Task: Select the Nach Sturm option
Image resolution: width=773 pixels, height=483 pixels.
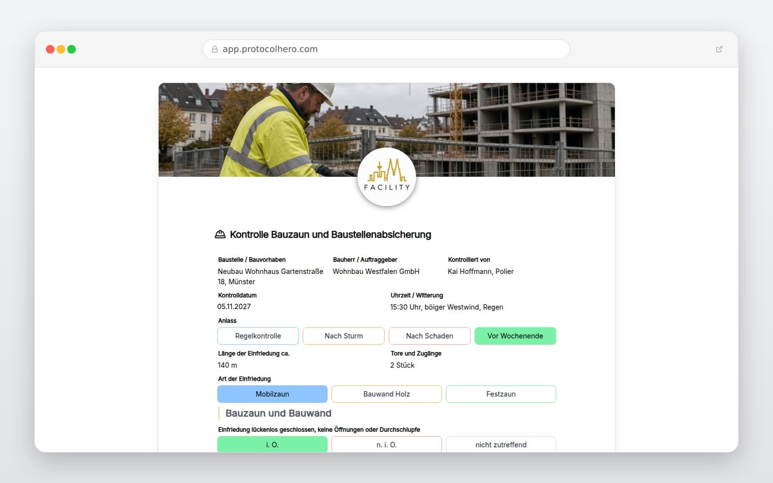Action: pos(344,336)
